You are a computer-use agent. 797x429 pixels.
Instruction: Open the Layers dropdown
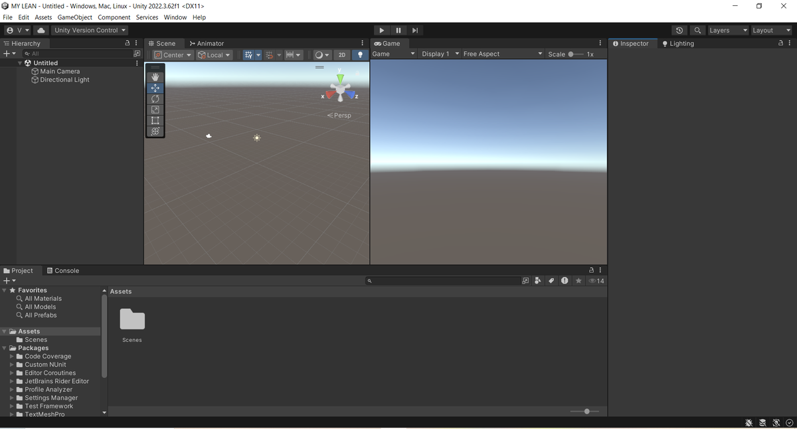[x=728, y=30]
